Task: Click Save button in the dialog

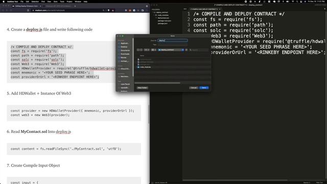Action: click(204, 88)
